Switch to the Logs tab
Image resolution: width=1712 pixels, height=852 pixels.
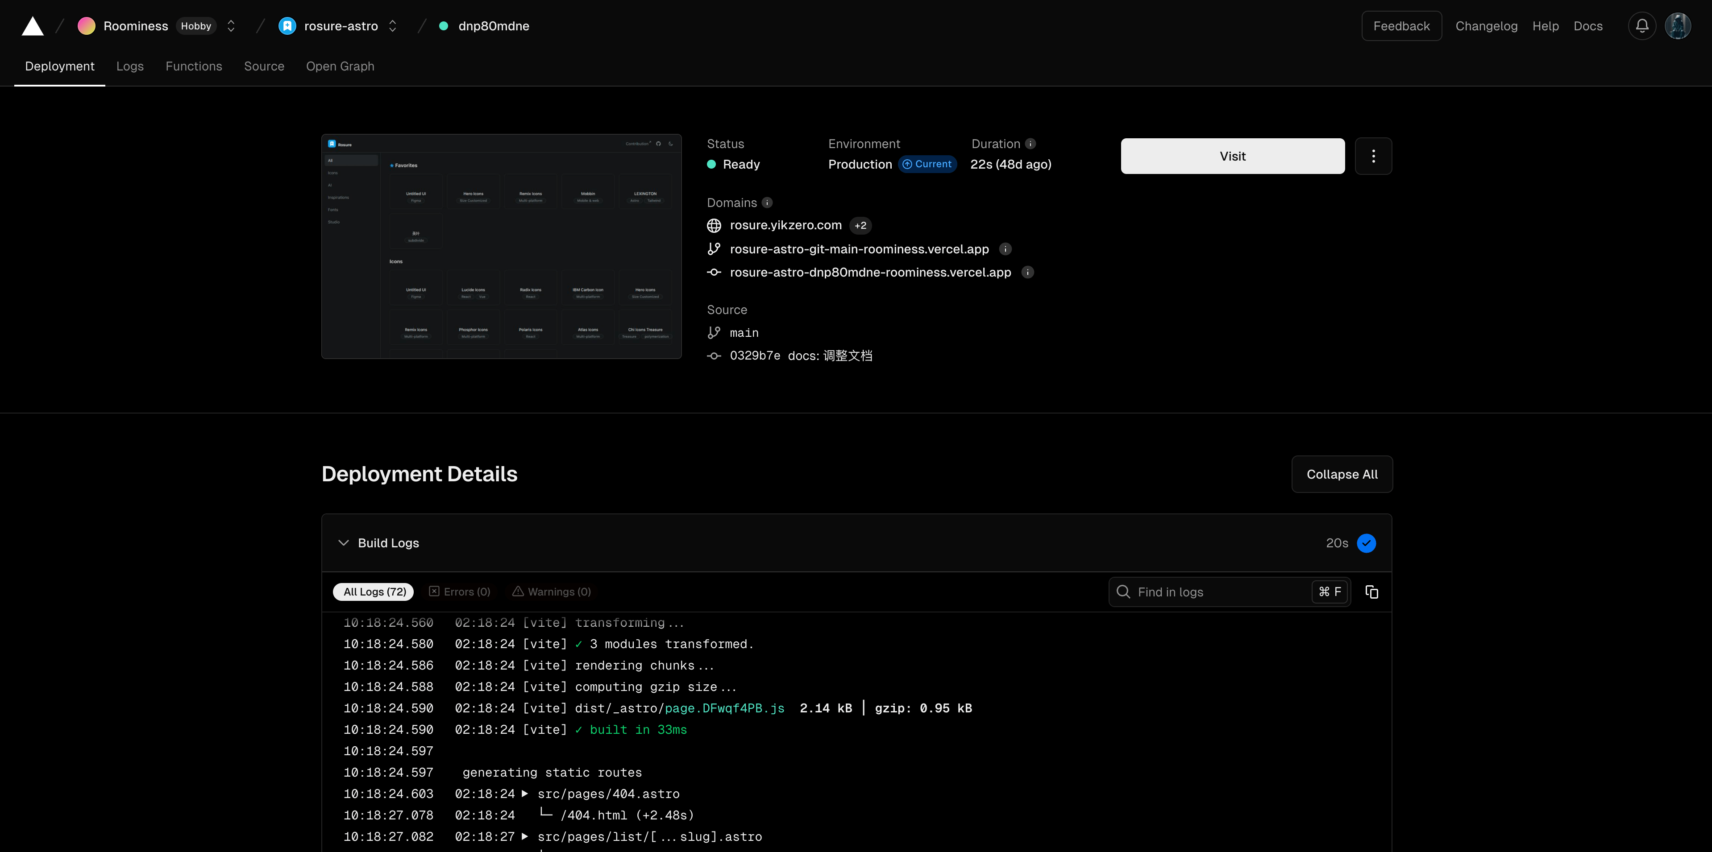(x=130, y=66)
